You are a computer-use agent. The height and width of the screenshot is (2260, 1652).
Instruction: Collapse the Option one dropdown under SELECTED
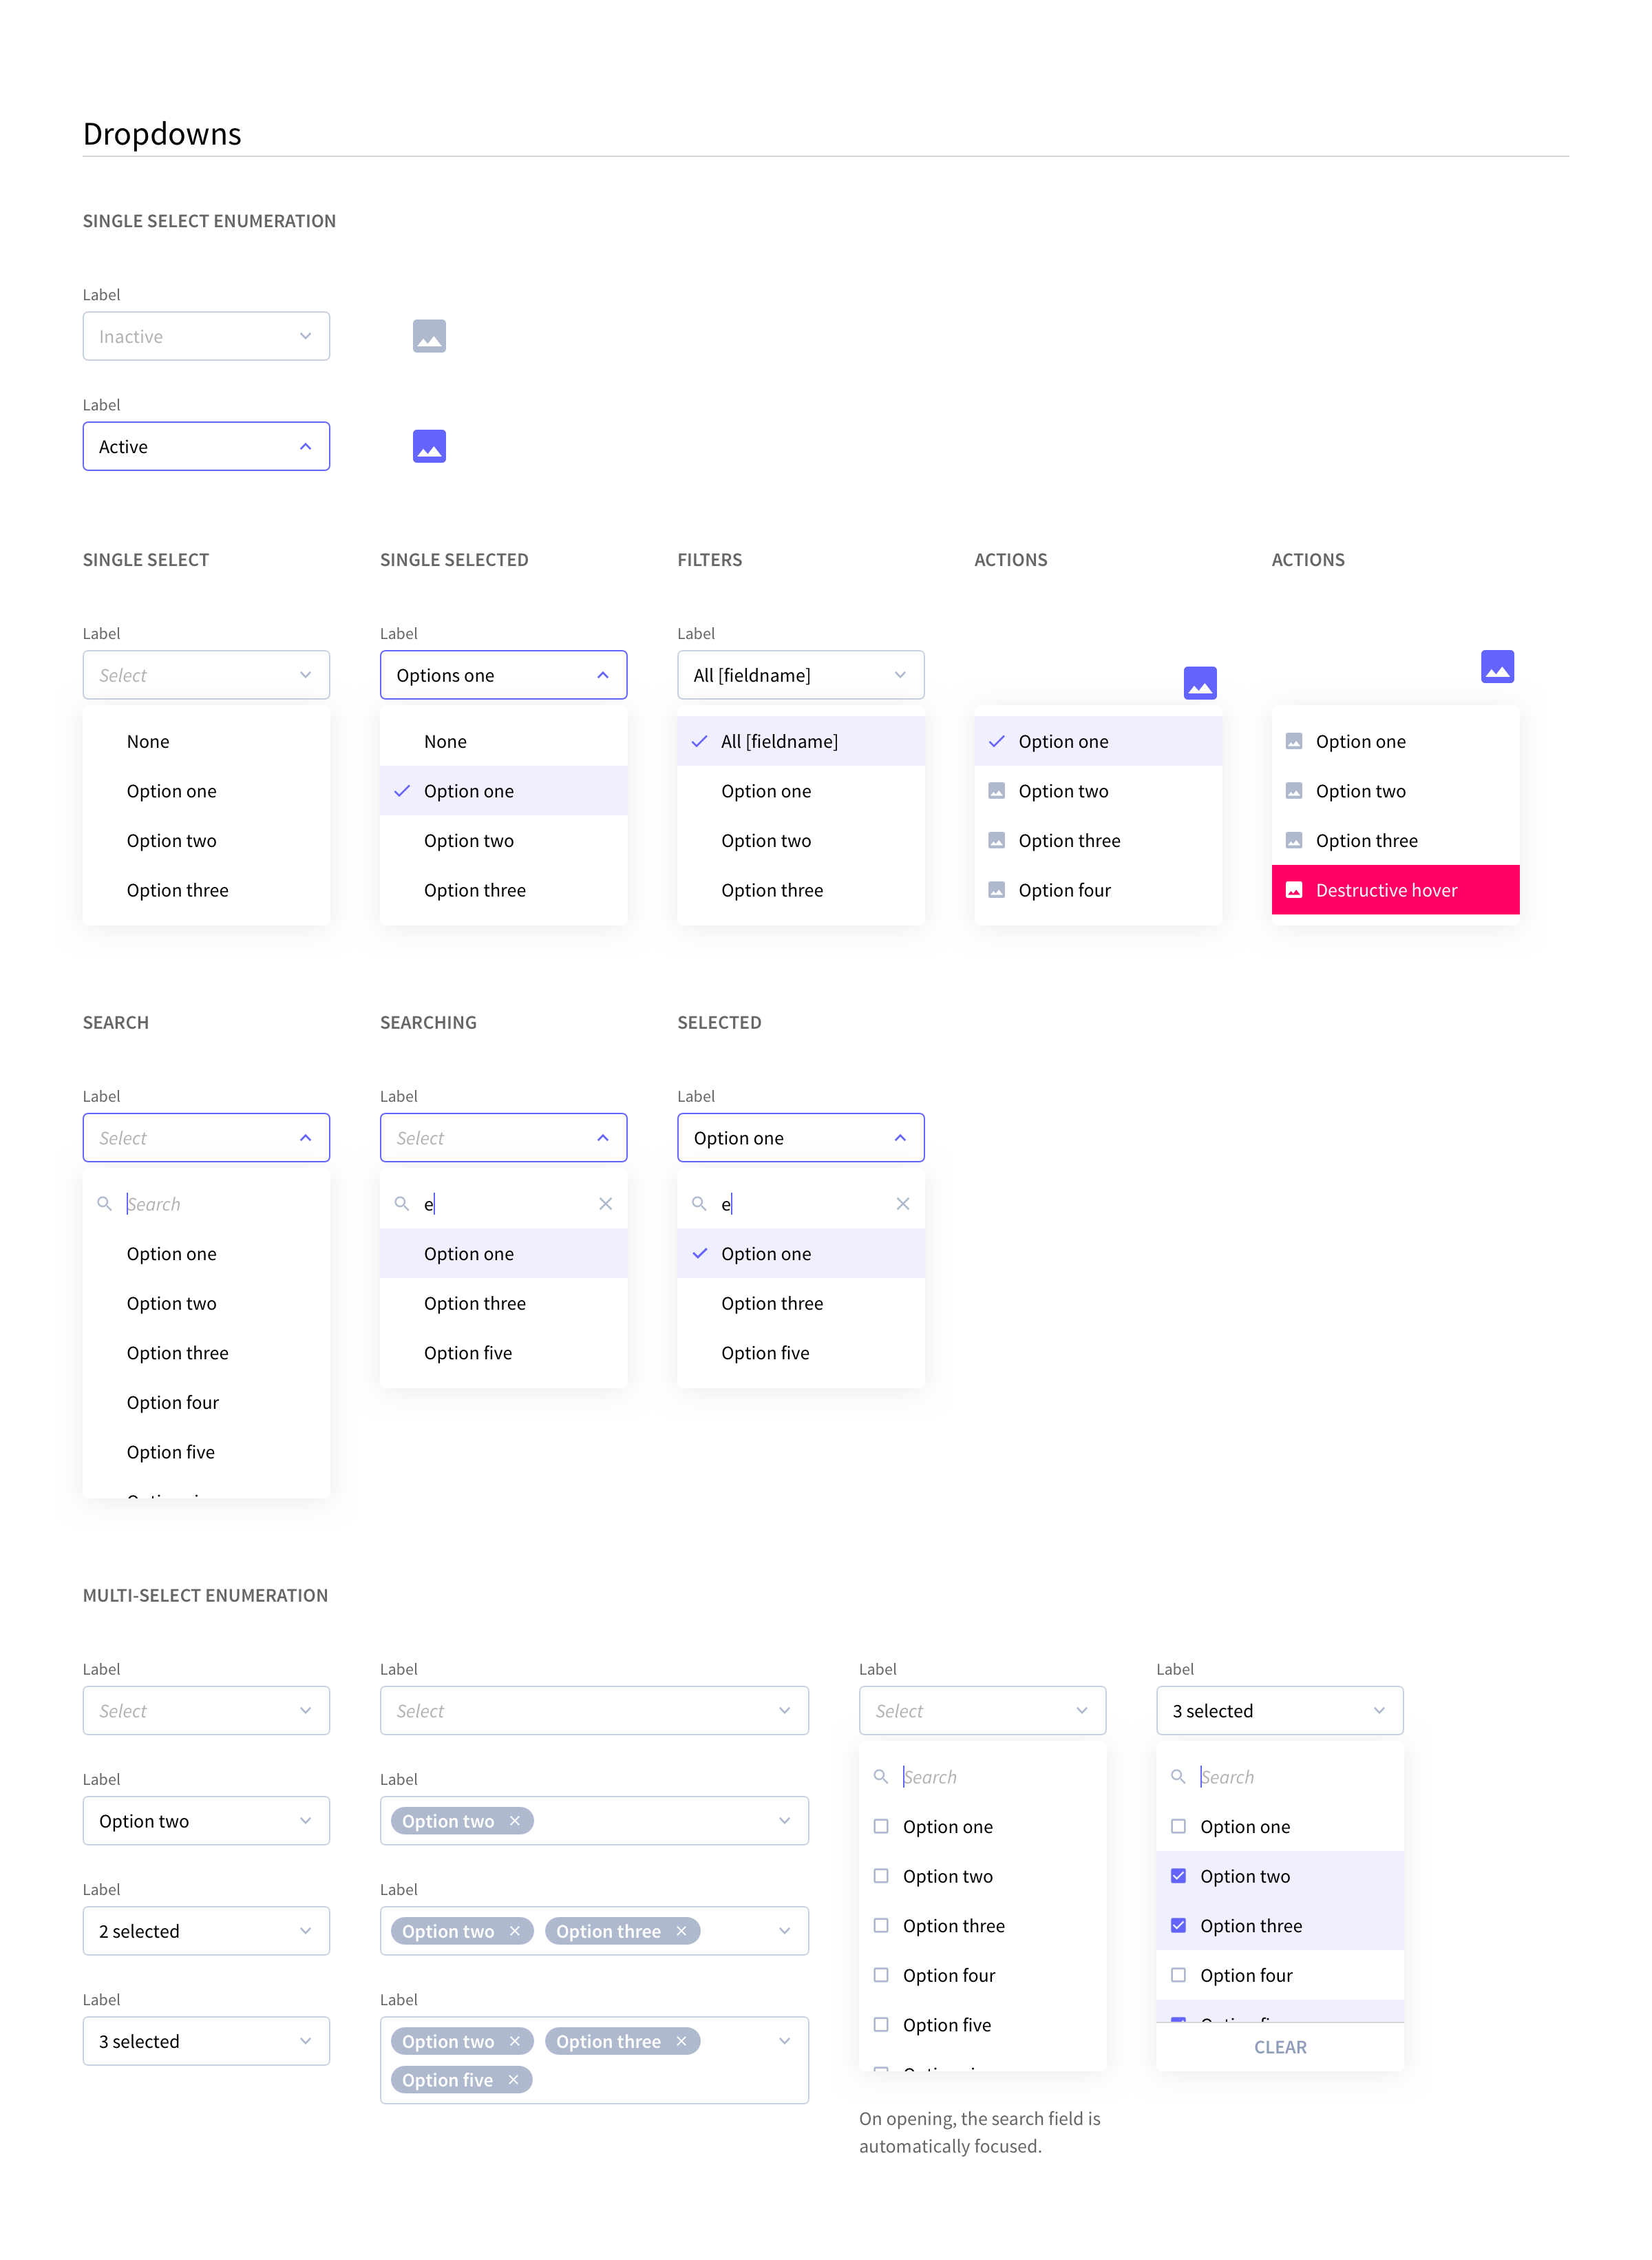[800, 1138]
